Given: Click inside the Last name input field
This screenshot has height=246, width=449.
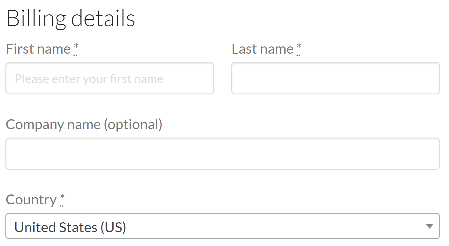Looking at the screenshot, I should pos(335,78).
